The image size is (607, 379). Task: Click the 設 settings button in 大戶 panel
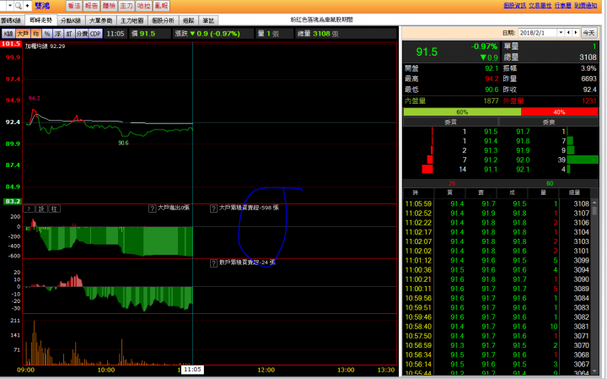[x=41, y=208]
